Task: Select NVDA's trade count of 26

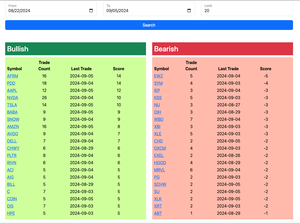Action: (x=44, y=98)
